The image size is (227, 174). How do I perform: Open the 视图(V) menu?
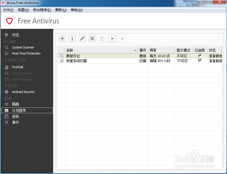tap(23, 10)
